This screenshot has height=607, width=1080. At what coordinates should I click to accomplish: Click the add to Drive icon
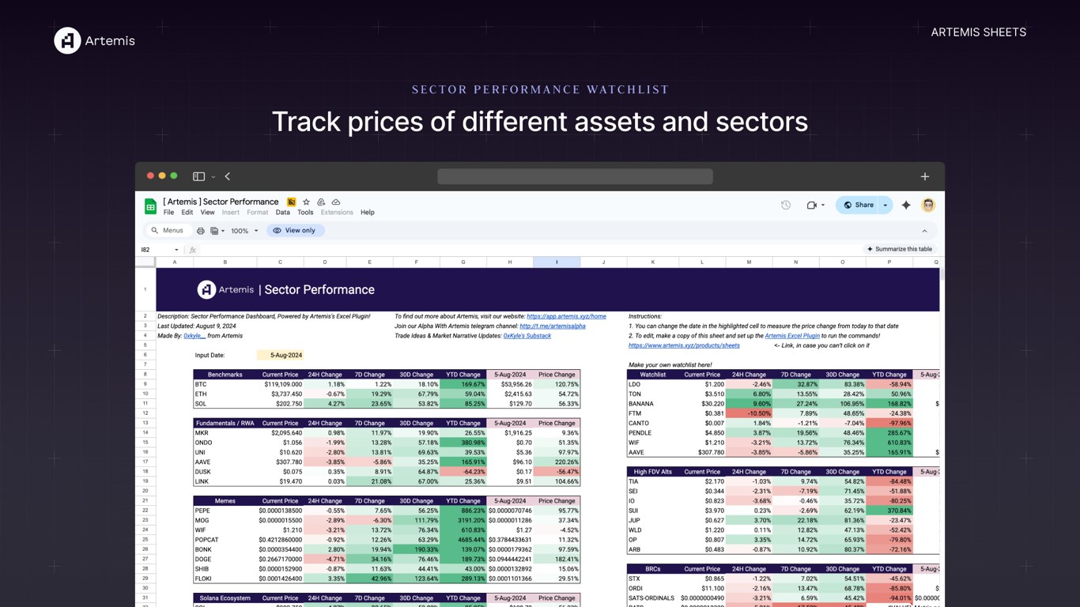(321, 202)
